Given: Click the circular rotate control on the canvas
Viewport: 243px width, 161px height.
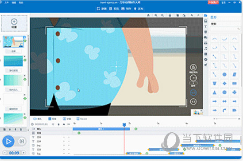Looking at the screenshot, I should click(x=193, y=78).
